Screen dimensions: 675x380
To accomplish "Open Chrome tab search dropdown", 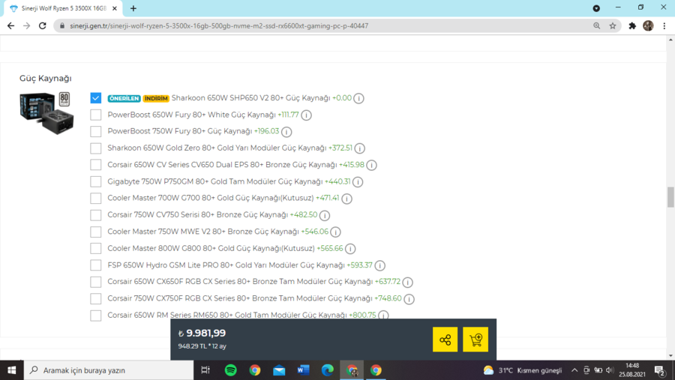I will [596, 8].
